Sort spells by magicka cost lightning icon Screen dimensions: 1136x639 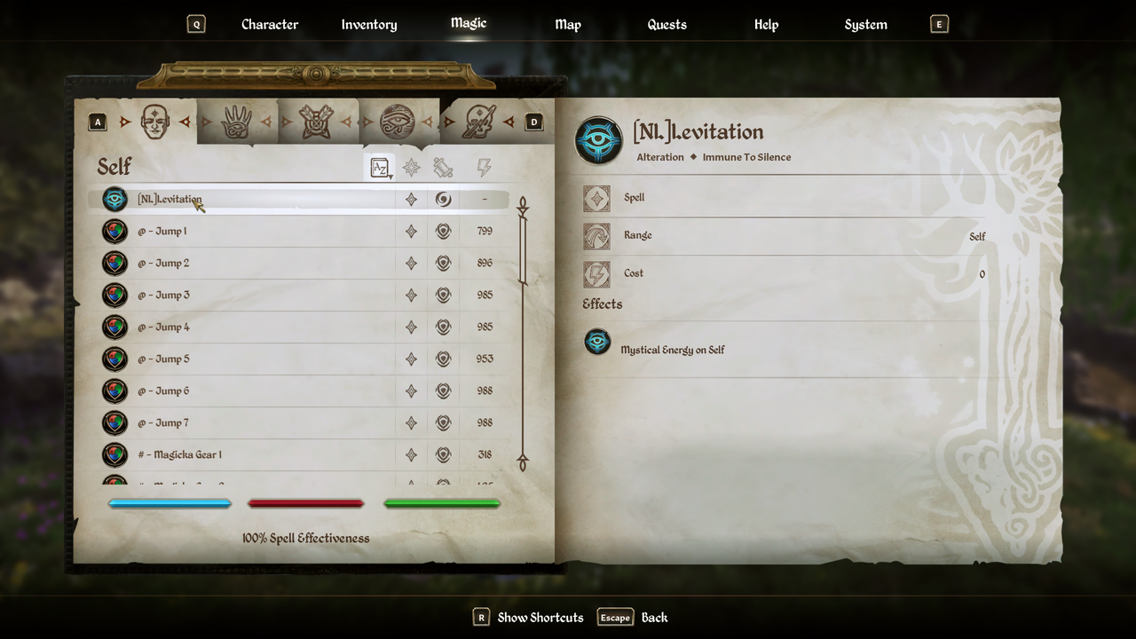click(484, 167)
